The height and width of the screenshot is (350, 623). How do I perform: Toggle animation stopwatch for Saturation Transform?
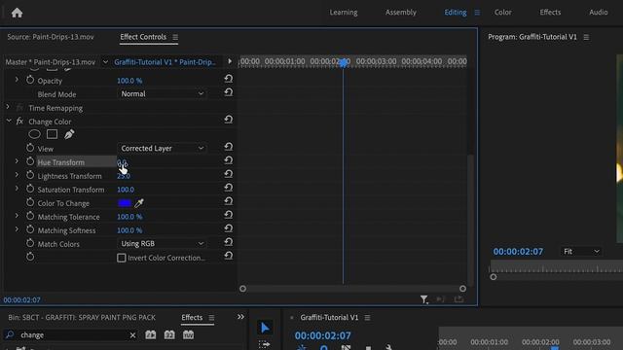30,189
